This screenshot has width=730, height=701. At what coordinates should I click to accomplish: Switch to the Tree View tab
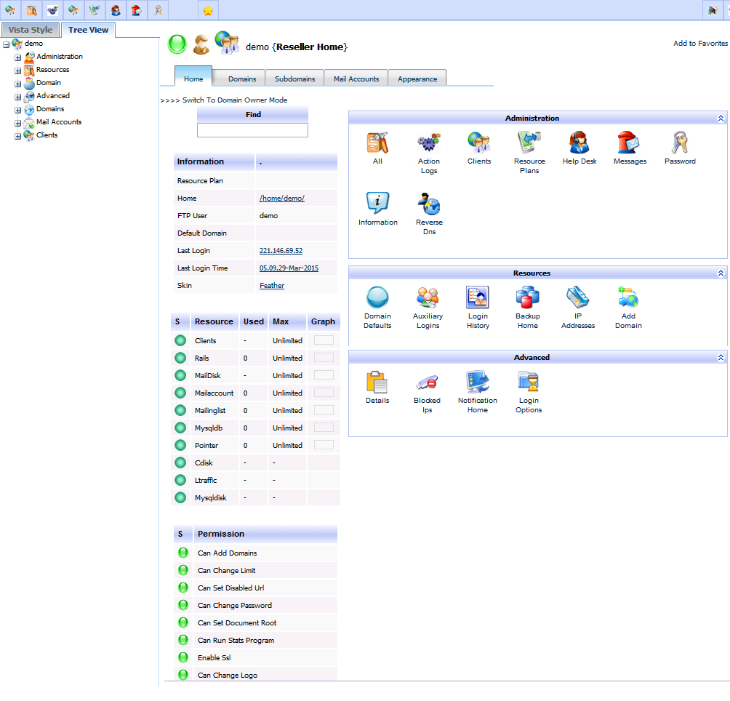[x=88, y=30]
